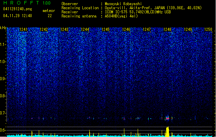Click the observer name Masayuki Kobayashi

pyautogui.click(x=123, y=4)
